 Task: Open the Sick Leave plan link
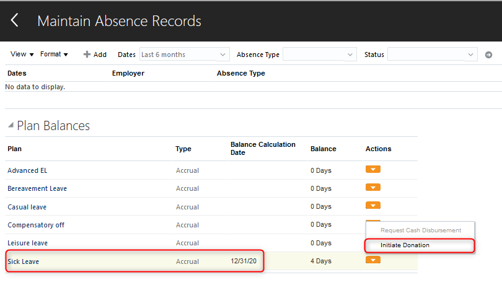(23, 261)
